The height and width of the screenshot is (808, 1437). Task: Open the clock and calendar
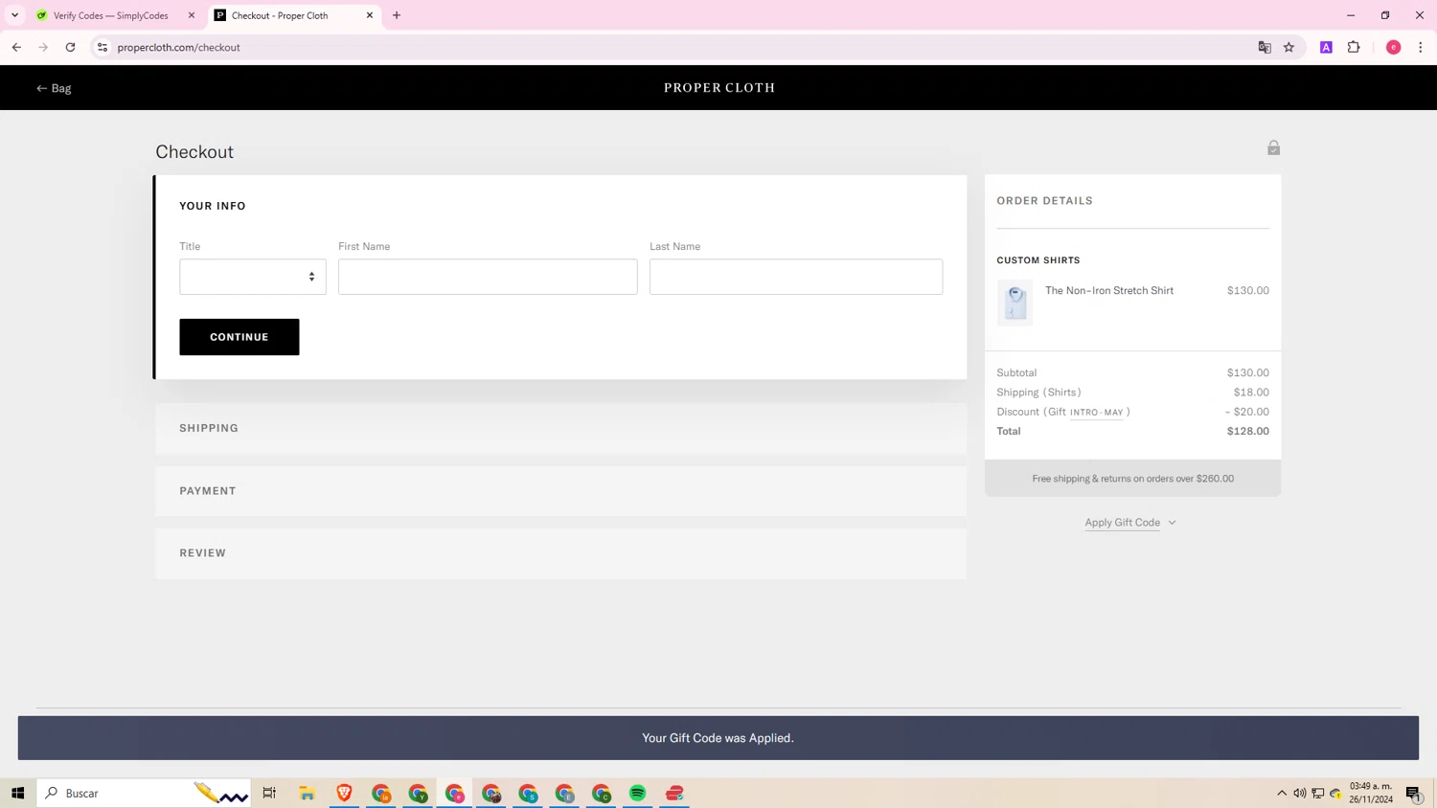pos(1371,793)
